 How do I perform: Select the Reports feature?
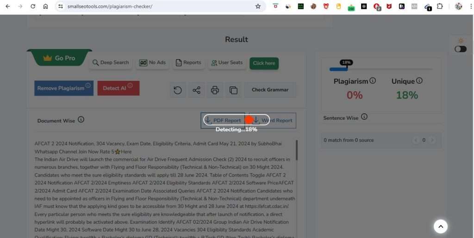tap(188, 63)
